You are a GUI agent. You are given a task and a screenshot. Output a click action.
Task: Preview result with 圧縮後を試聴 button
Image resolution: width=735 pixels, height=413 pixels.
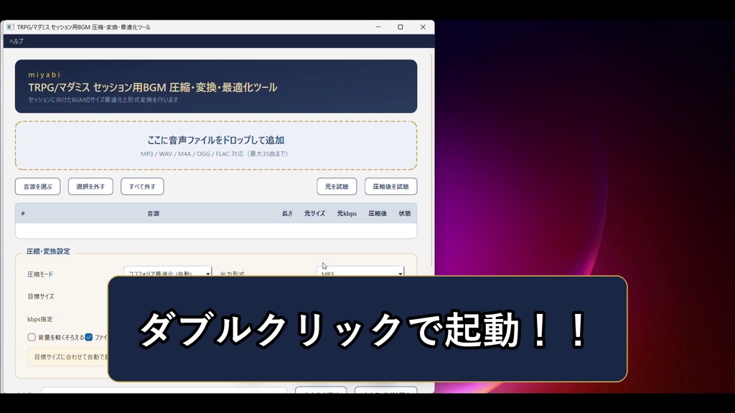[x=391, y=186]
